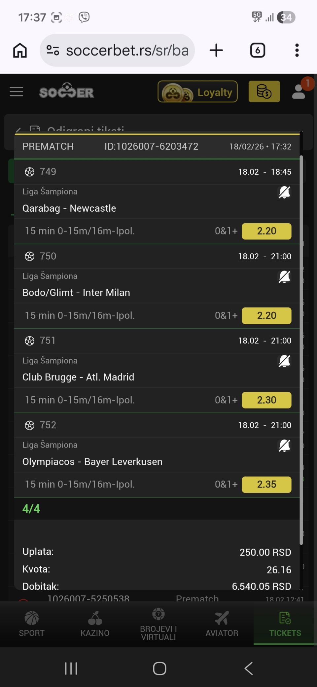
Task: Select the Tickets tab
Action: (285, 624)
